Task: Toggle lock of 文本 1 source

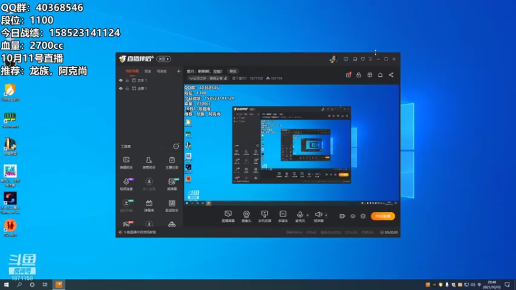Action: 127,80
